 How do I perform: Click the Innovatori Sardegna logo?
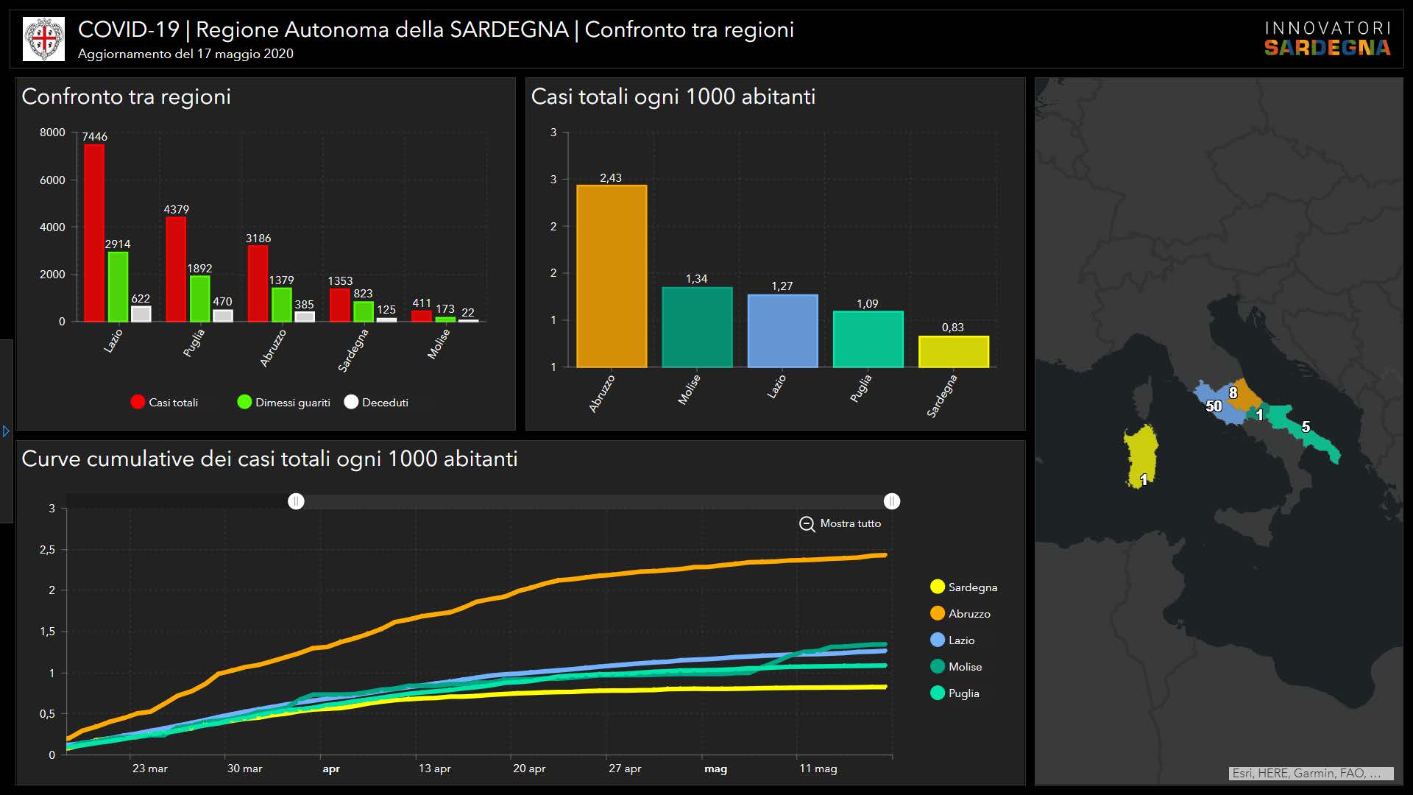[1327, 39]
